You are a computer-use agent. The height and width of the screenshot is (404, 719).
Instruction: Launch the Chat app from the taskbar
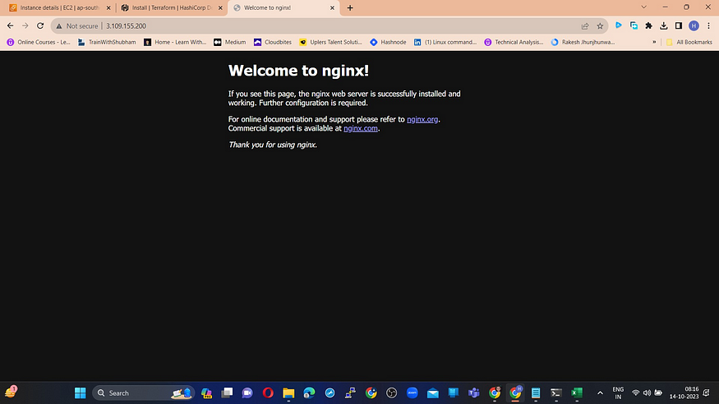247,393
